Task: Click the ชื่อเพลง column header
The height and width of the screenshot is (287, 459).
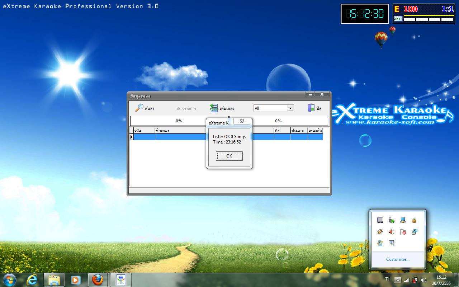Action: coord(181,131)
